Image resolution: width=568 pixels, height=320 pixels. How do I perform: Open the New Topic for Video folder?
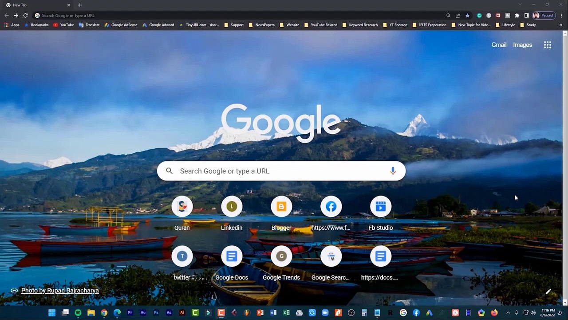tap(471, 25)
